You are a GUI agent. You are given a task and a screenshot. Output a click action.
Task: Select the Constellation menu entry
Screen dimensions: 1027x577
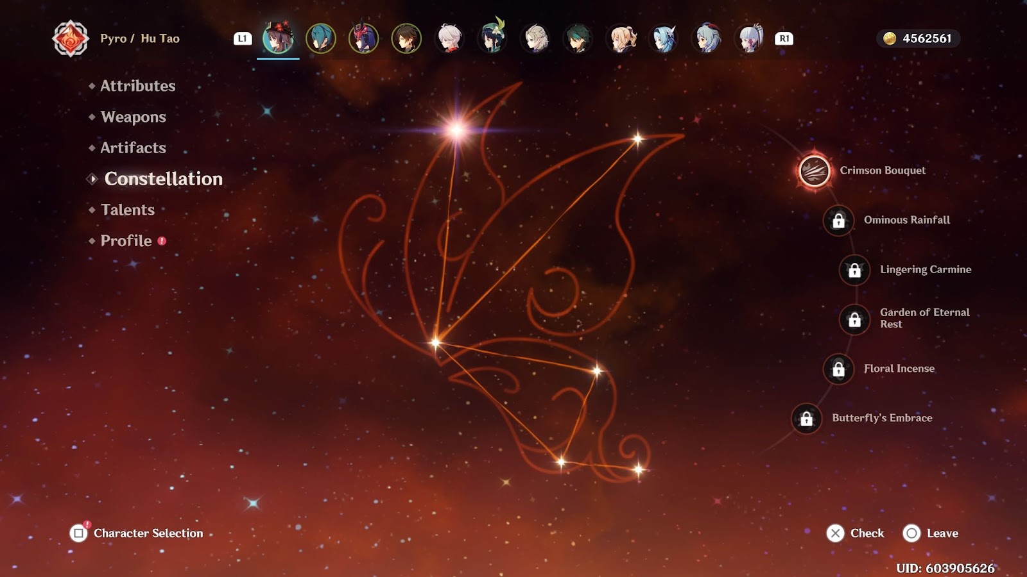[164, 179]
